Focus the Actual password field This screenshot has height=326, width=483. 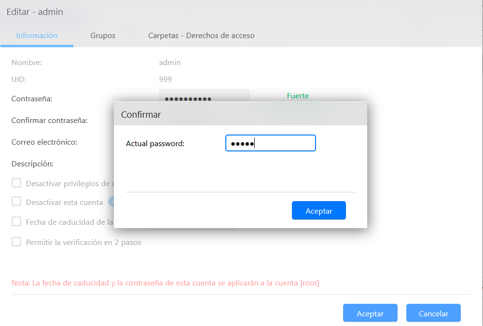(x=270, y=143)
